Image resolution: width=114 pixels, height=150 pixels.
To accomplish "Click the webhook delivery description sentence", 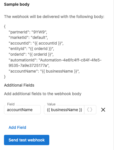I will 54,17.
